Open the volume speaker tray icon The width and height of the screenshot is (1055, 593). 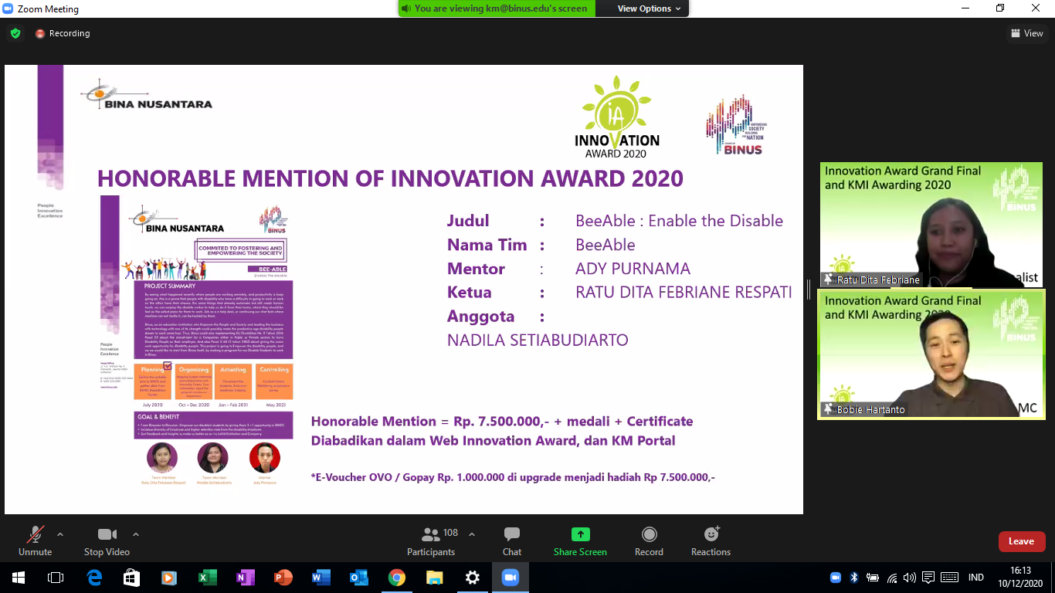(910, 578)
